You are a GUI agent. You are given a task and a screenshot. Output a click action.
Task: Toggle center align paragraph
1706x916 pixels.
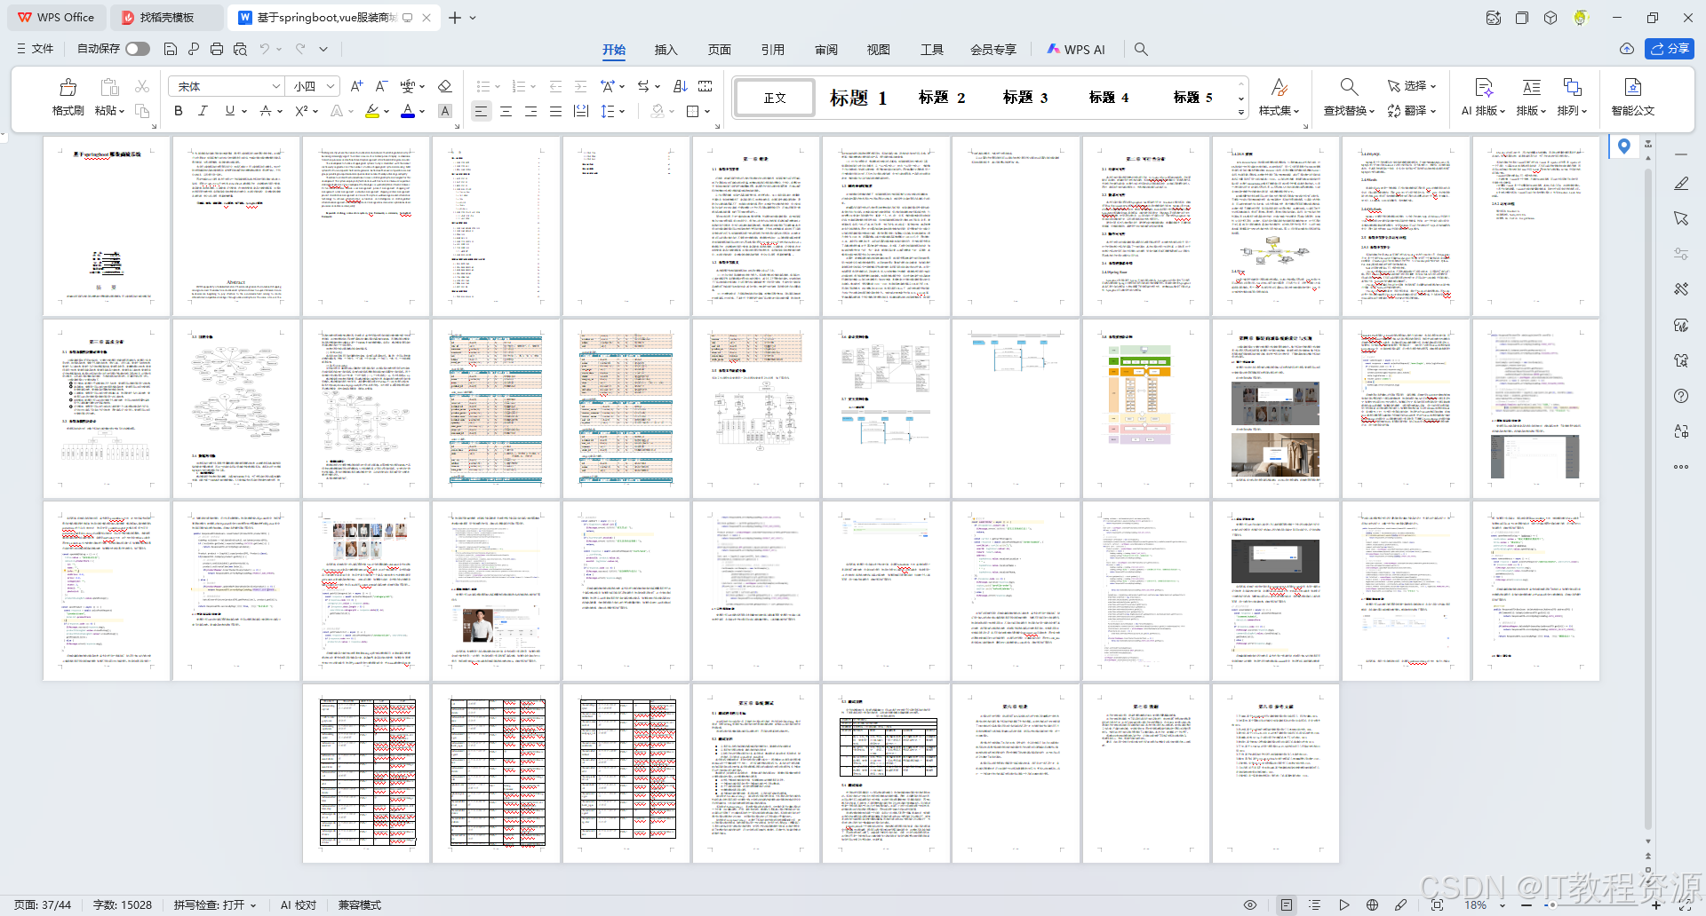pyautogui.click(x=506, y=111)
